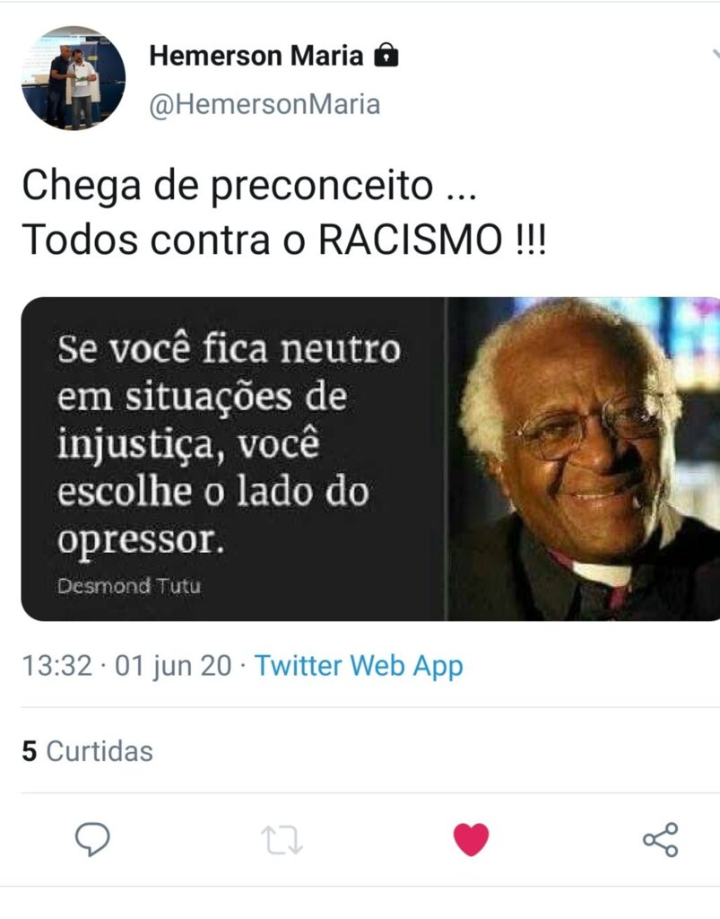720x919 pixels.
Task: Open the Twitter Web App link
Action: point(359,666)
